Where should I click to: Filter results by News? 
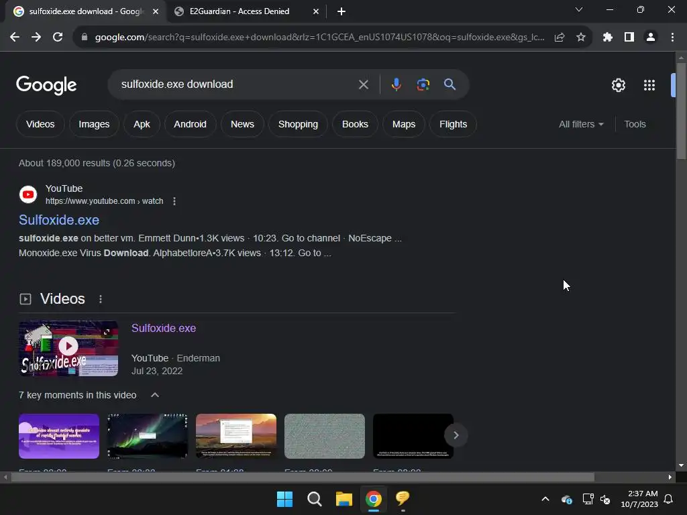click(x=242, y=124)
